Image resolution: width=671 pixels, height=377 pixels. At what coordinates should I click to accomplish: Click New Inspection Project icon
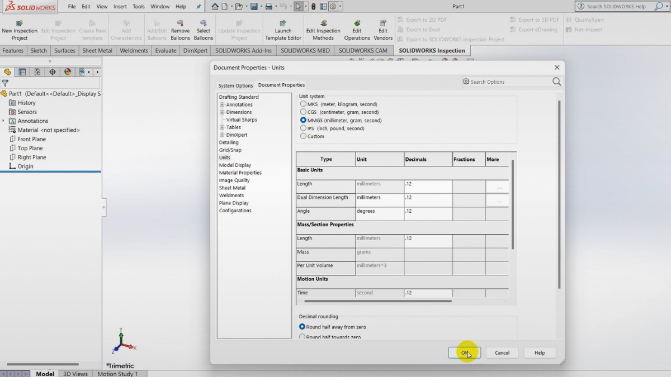click(x=20, y=30)
